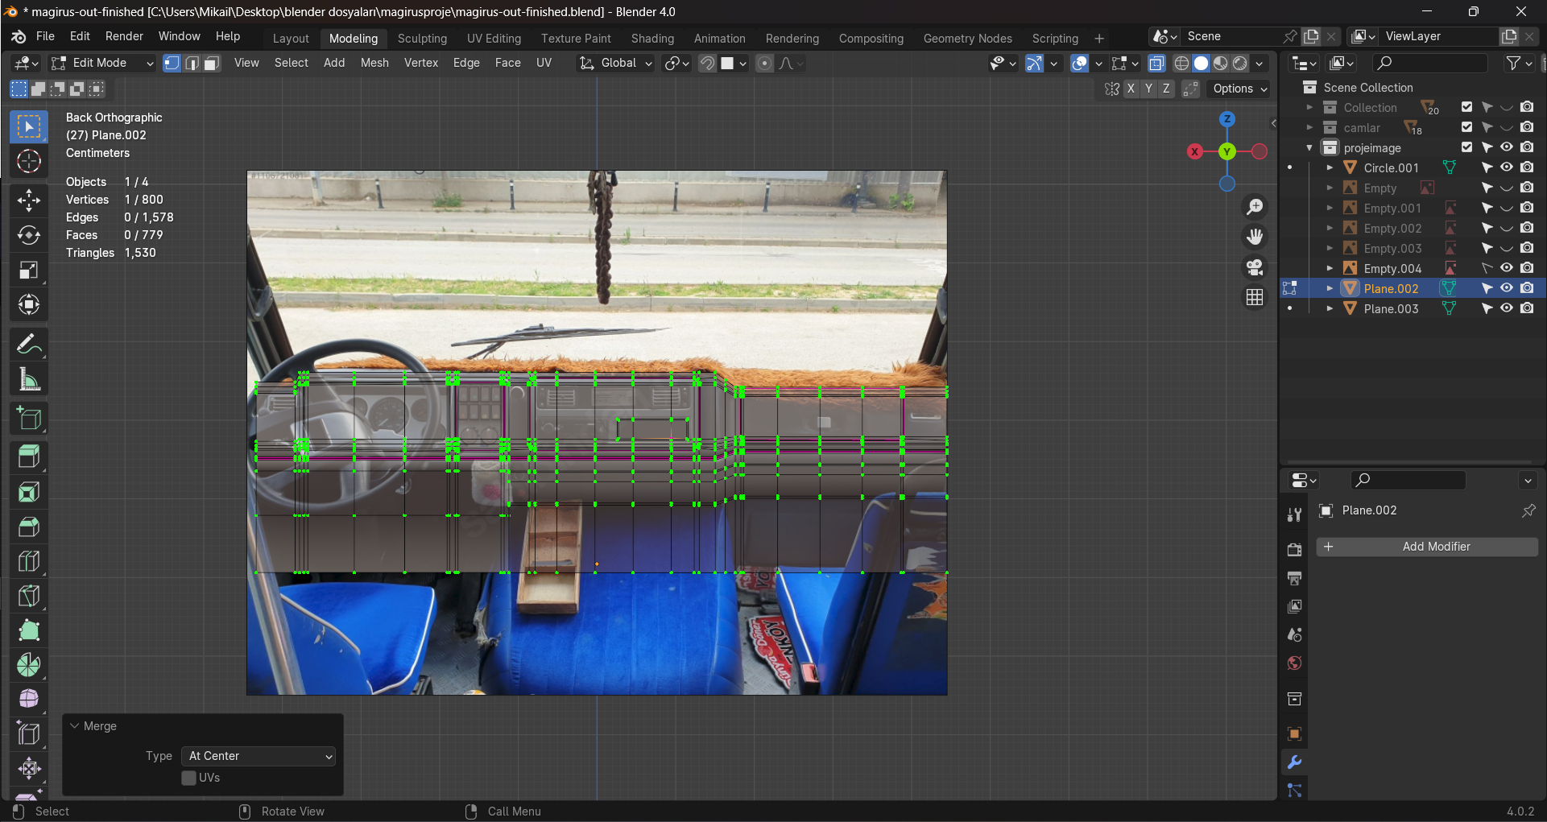This screenshot has width=1547, height=822.
Task: Activate the 3D Cursor tool
Action: coord(29,162)
